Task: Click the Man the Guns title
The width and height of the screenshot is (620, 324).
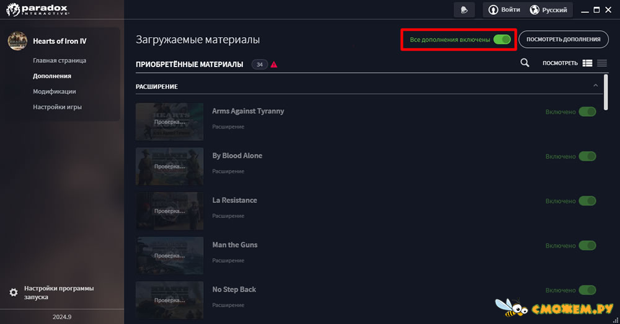Action: coord(235,245)
